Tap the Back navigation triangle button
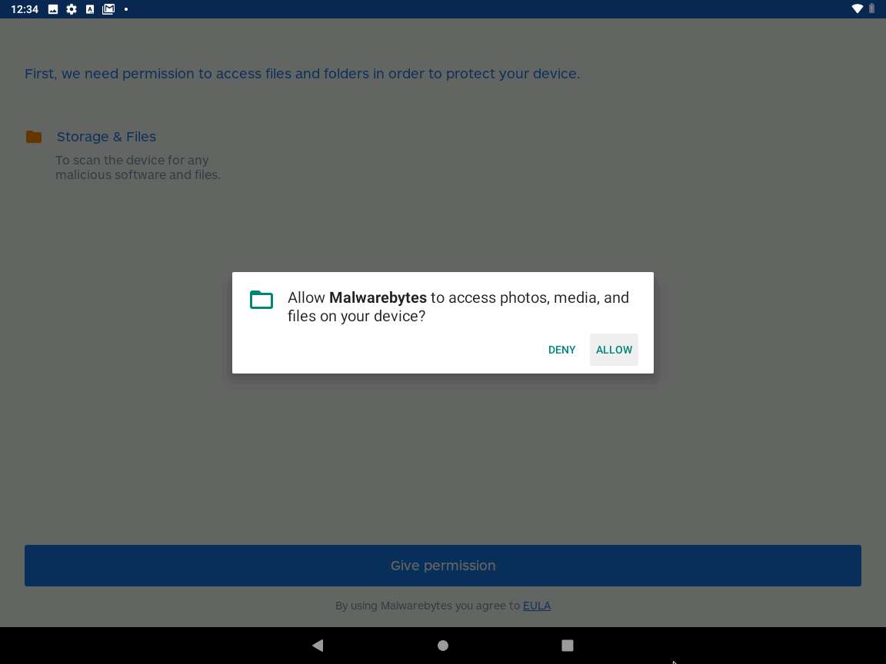Viewport: 886px width, 664px height. [x=318, y=646]
